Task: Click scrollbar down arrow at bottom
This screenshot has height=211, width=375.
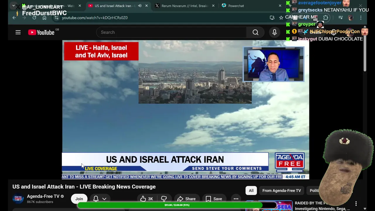Action: pyautogui.click(x=365, y=209)
